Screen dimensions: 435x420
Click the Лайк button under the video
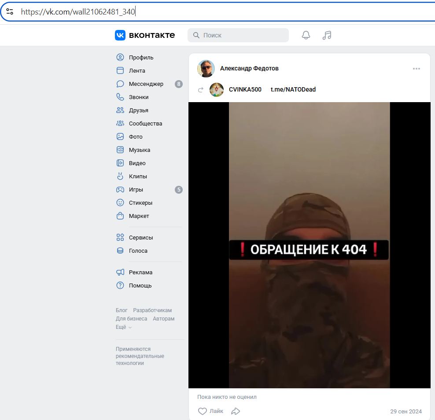pos(210,411)
